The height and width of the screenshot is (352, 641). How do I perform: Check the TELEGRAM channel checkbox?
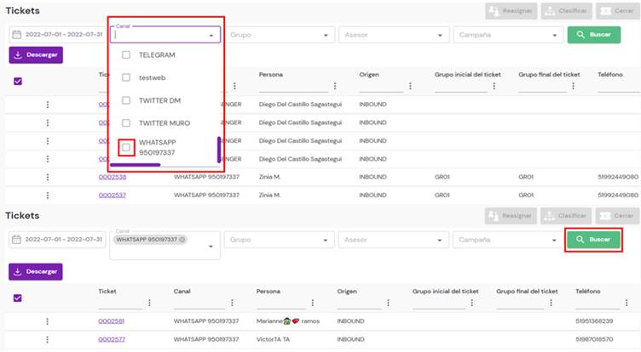tap(126, 55)
